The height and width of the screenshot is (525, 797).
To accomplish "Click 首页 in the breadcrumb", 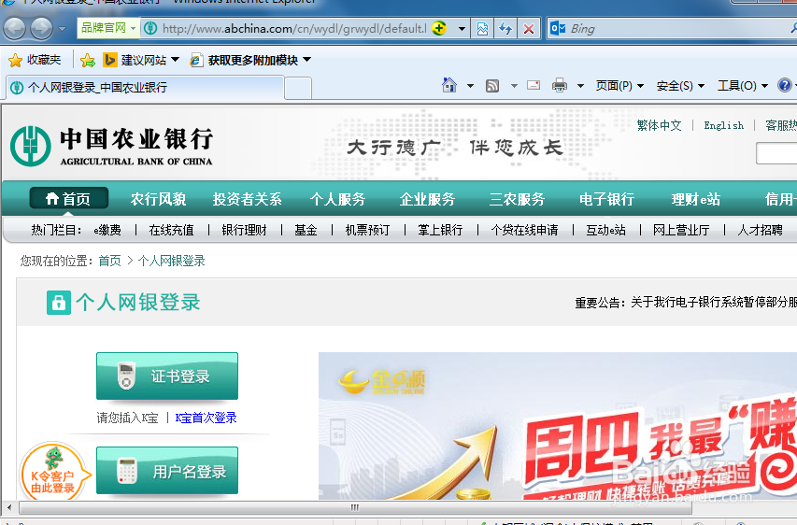I will coord(109,261).
